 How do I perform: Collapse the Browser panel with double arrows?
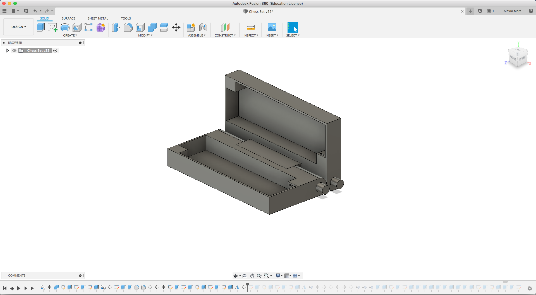[4, 43]
